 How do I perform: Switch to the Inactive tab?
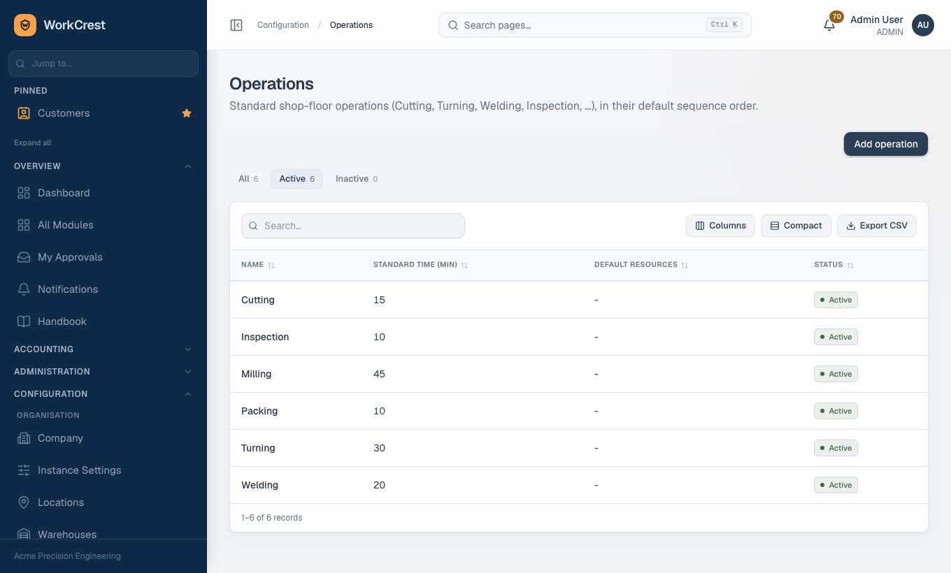357,179
